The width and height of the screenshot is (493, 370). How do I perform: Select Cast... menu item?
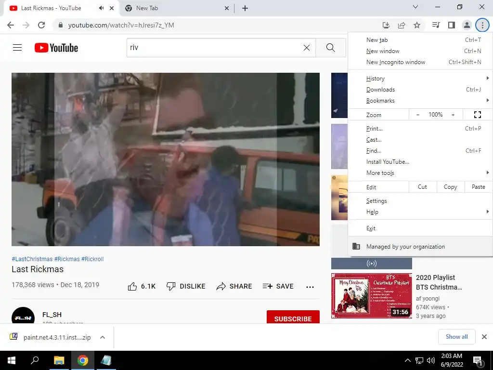click(420, 139)
